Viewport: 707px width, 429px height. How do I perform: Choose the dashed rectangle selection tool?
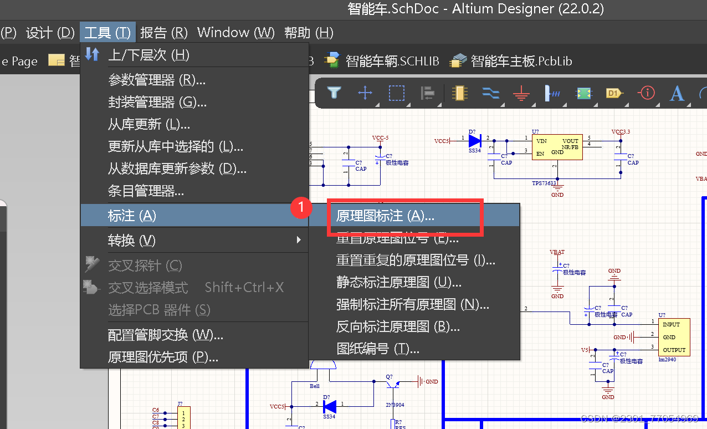(x=397, y=93)
